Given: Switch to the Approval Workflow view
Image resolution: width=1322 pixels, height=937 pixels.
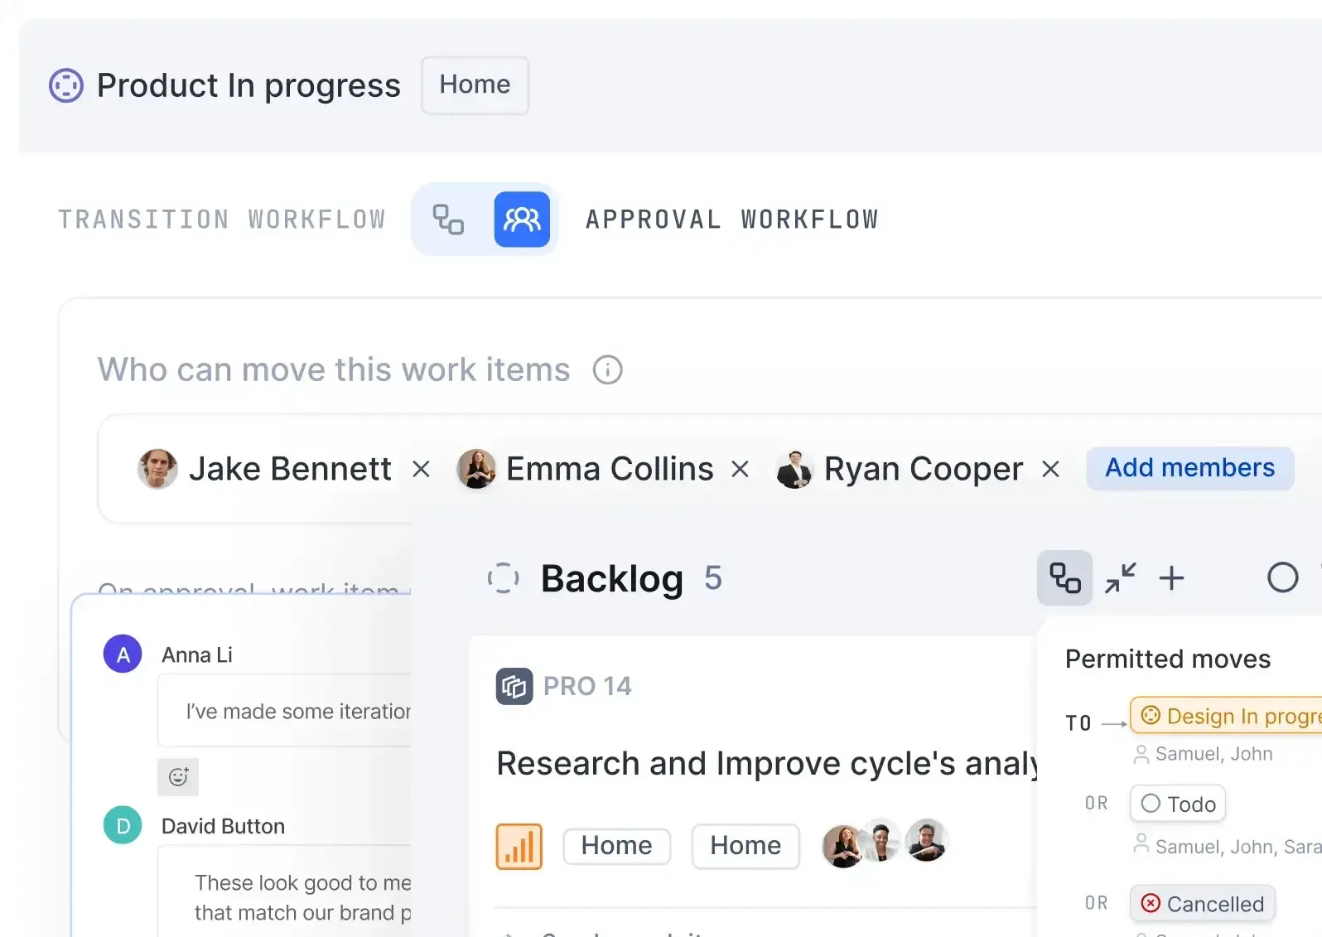Looking at the screenshot, I should 732,219.
